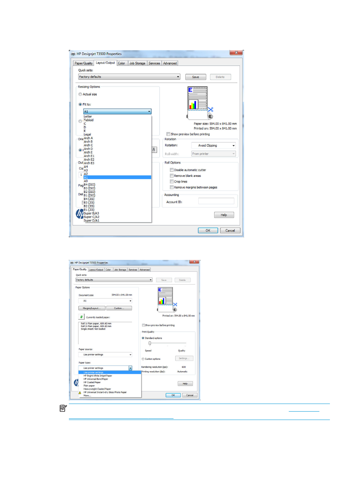Click Cancel in the Layout/Output dialog
The height and width of the screenshot is (484, 363).
pos(230,231)
